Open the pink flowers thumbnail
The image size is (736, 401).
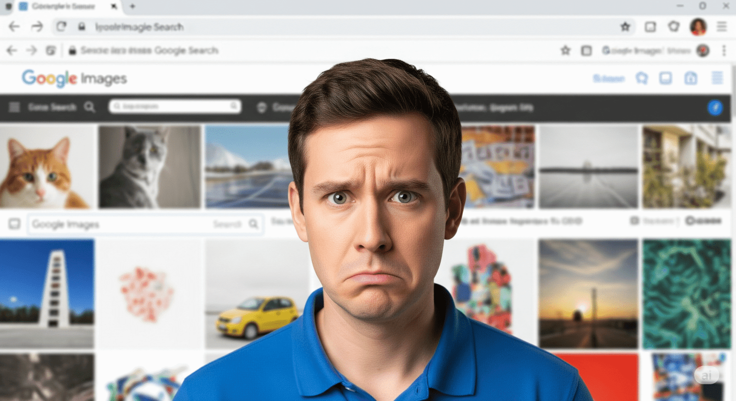coord(149,294)
